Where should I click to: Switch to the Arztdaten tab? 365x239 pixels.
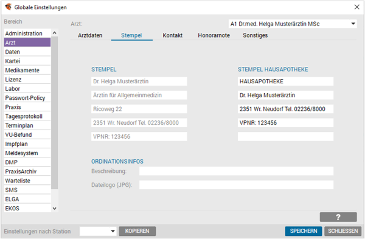pyautogui.click(x=90, y=35)
